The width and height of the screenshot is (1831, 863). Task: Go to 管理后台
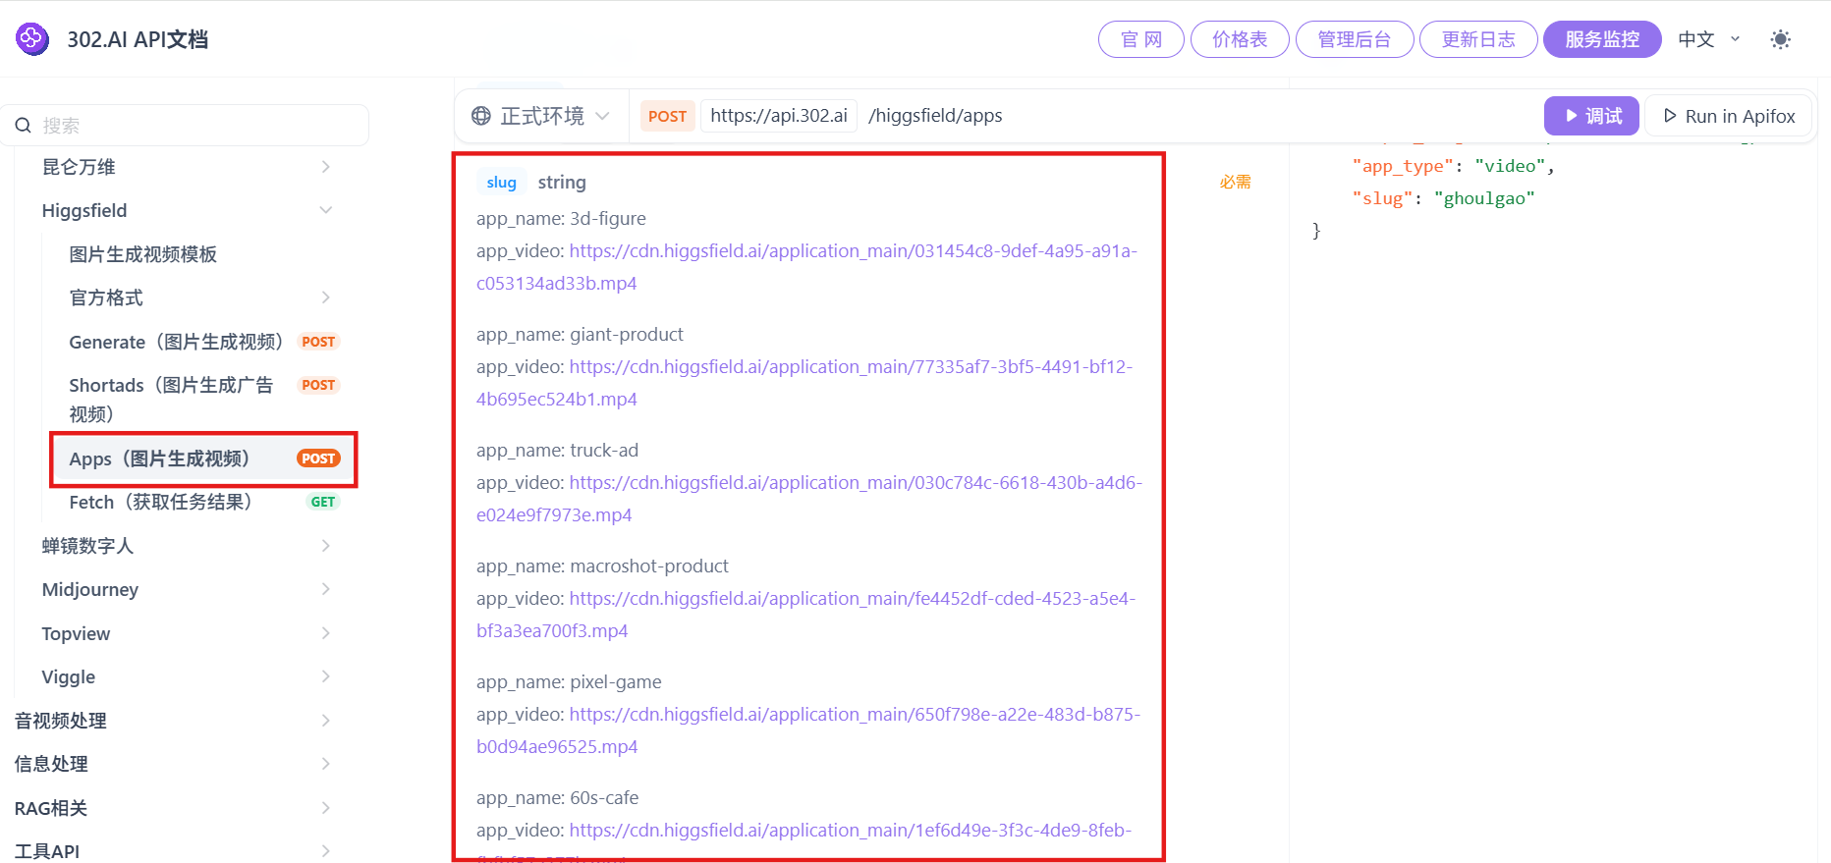pyautogui.click(x=1355, y=39)
